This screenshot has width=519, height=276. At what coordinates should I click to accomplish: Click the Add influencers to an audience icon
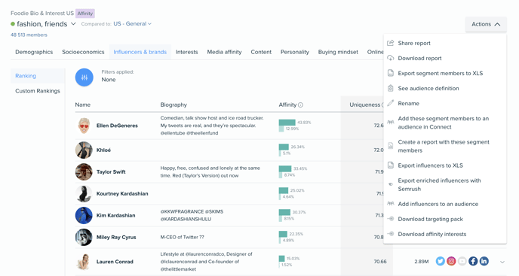tap(391, 204)
